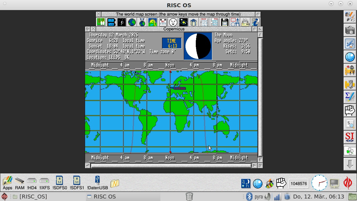Open the !DatenUSB drive icon
Viewport: 357px width, 201px height.
[97, 183]
